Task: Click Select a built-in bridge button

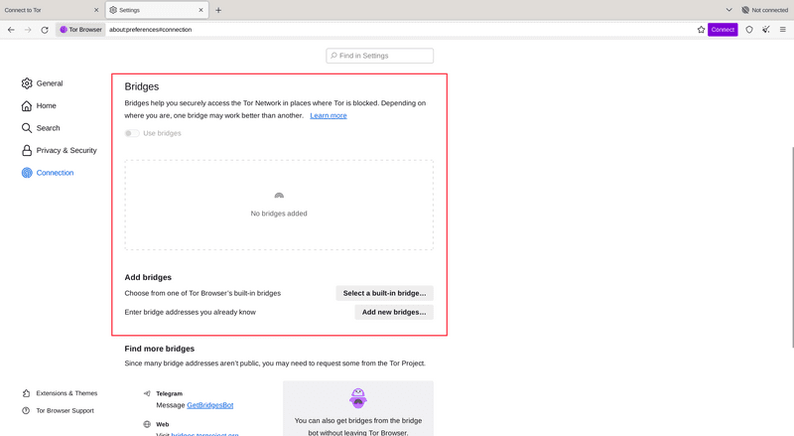Action: pos(384,293)
